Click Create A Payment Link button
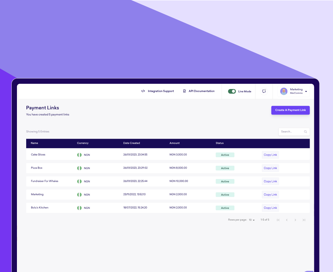The height and width of the screenshot is (272, 333). click(x=290, y=110)
